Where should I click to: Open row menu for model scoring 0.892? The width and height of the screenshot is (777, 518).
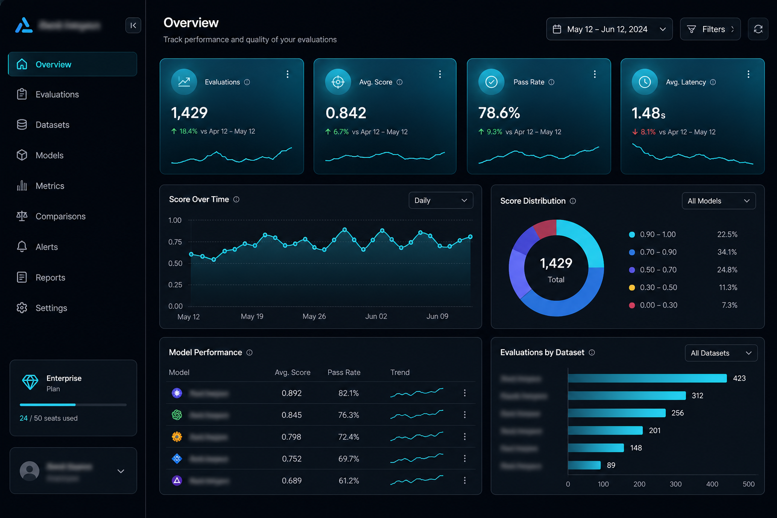click(x=464, y=393)
